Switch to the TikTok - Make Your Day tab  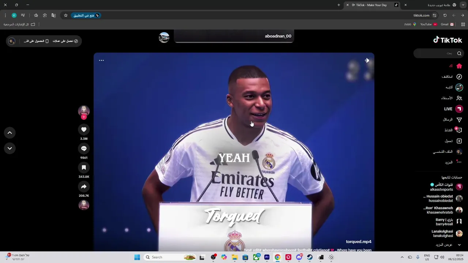coord(373,5)
